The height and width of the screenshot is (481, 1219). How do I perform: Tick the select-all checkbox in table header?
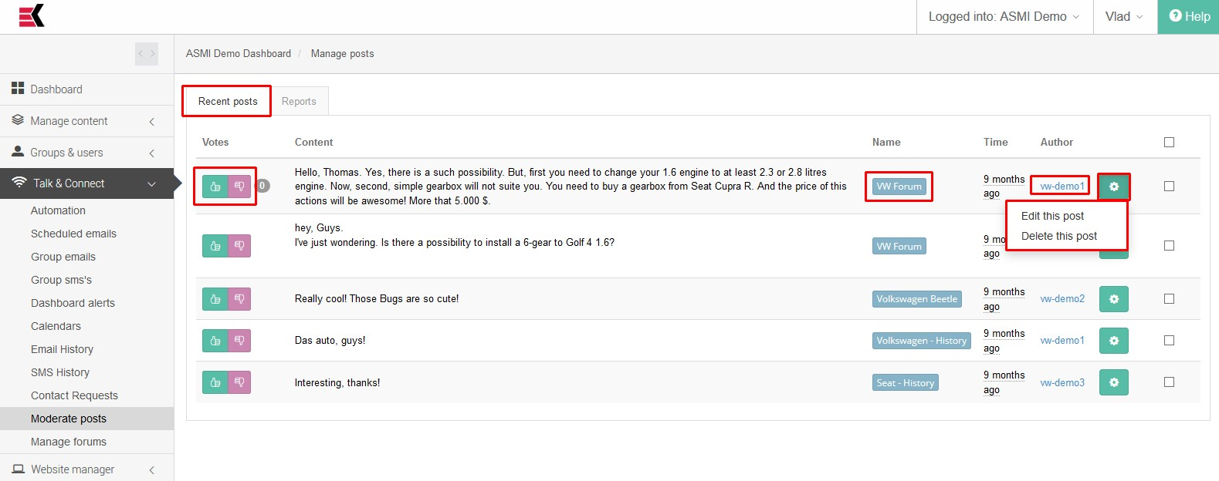click(1169, 142)
